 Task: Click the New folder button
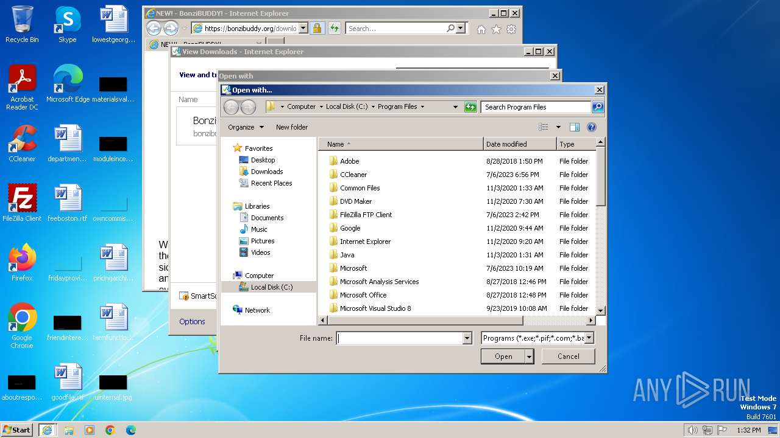292,127
